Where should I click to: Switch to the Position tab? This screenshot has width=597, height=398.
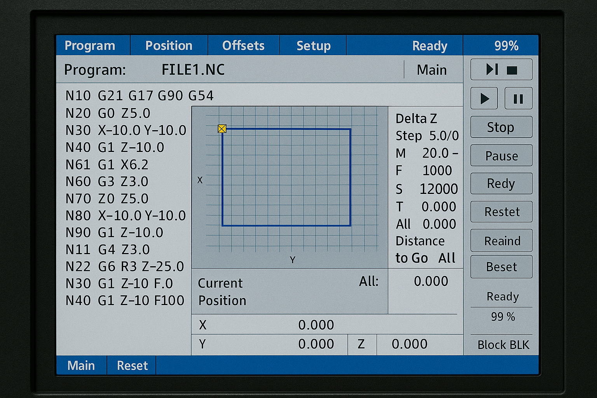[x=169, y=45]
